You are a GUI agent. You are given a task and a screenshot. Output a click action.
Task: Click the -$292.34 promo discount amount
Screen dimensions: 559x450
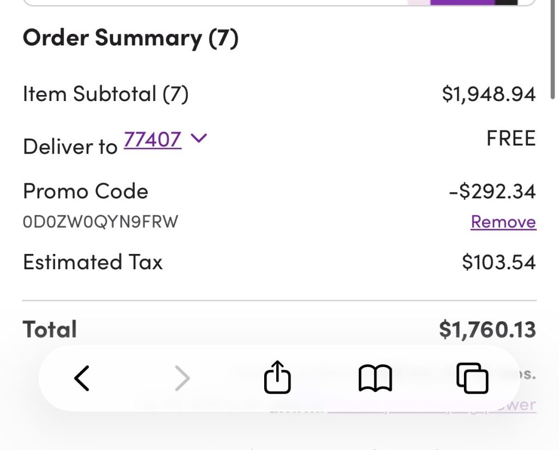point(492,191)
